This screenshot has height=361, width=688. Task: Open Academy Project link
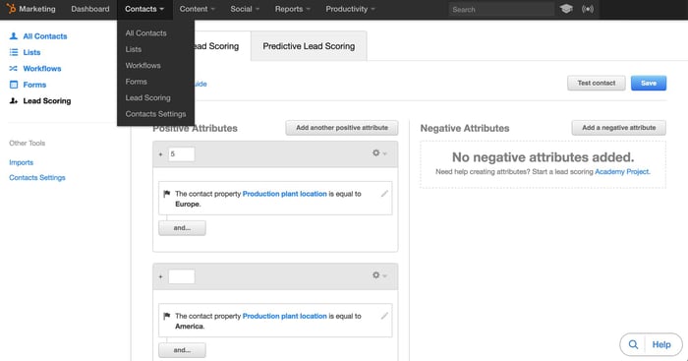(x=622, y=172)
